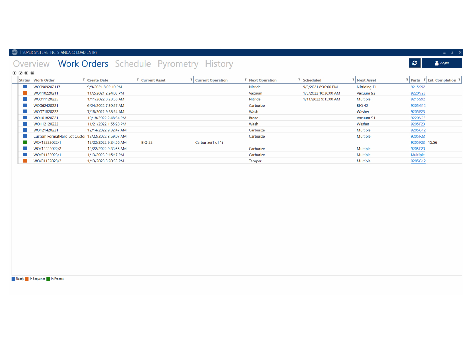
Task: Open the 9215S92 parts link for the Nitride order
Action: [418, 87]
